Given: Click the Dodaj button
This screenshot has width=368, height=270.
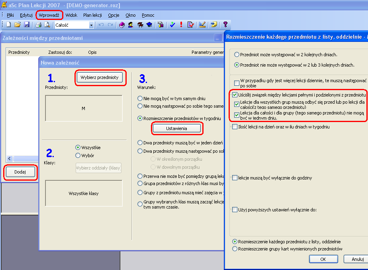Looking at the screenshot, I should tap(20, 172).
